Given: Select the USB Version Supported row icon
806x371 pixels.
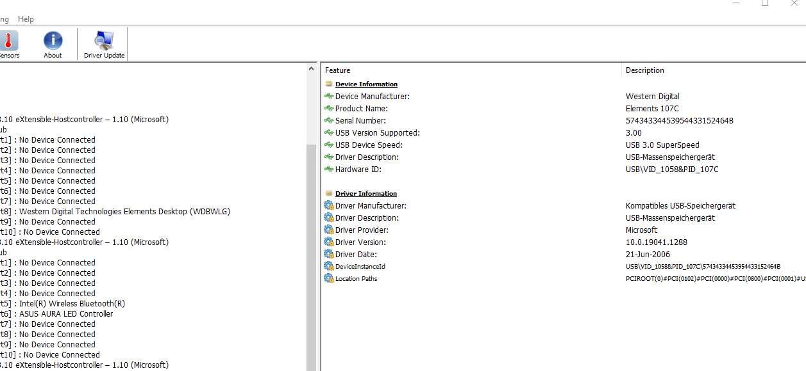Looking at the screenshot, I should [329, 133].
